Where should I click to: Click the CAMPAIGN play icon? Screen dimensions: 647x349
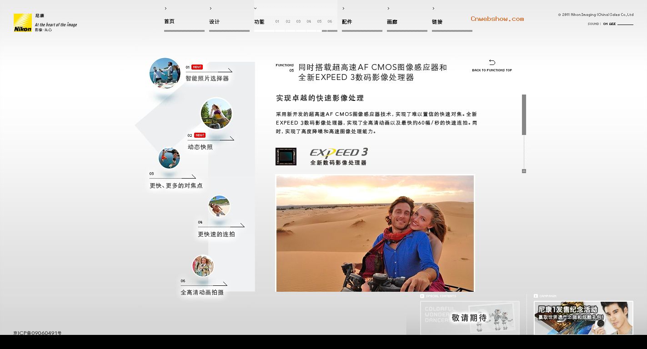coord(536,296)
